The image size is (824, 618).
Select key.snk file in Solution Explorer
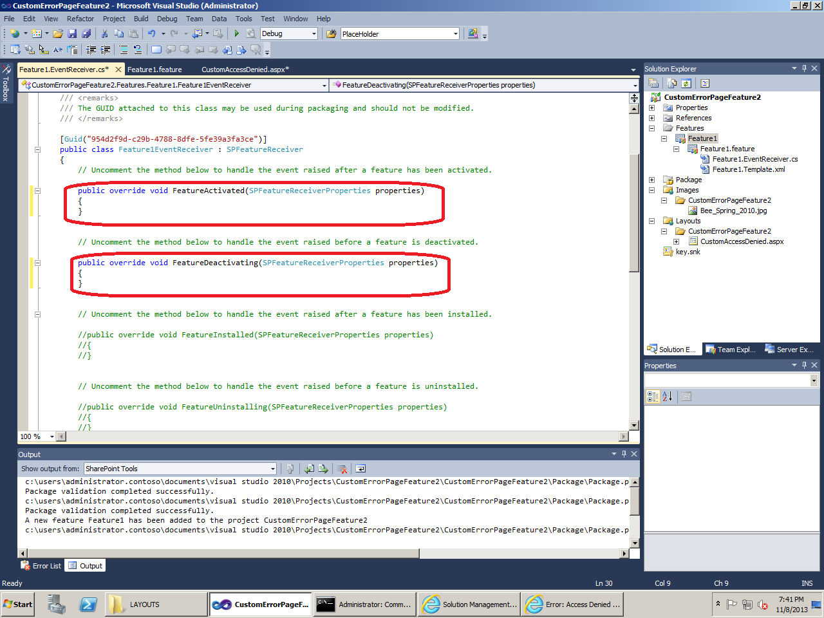[688, 252]
